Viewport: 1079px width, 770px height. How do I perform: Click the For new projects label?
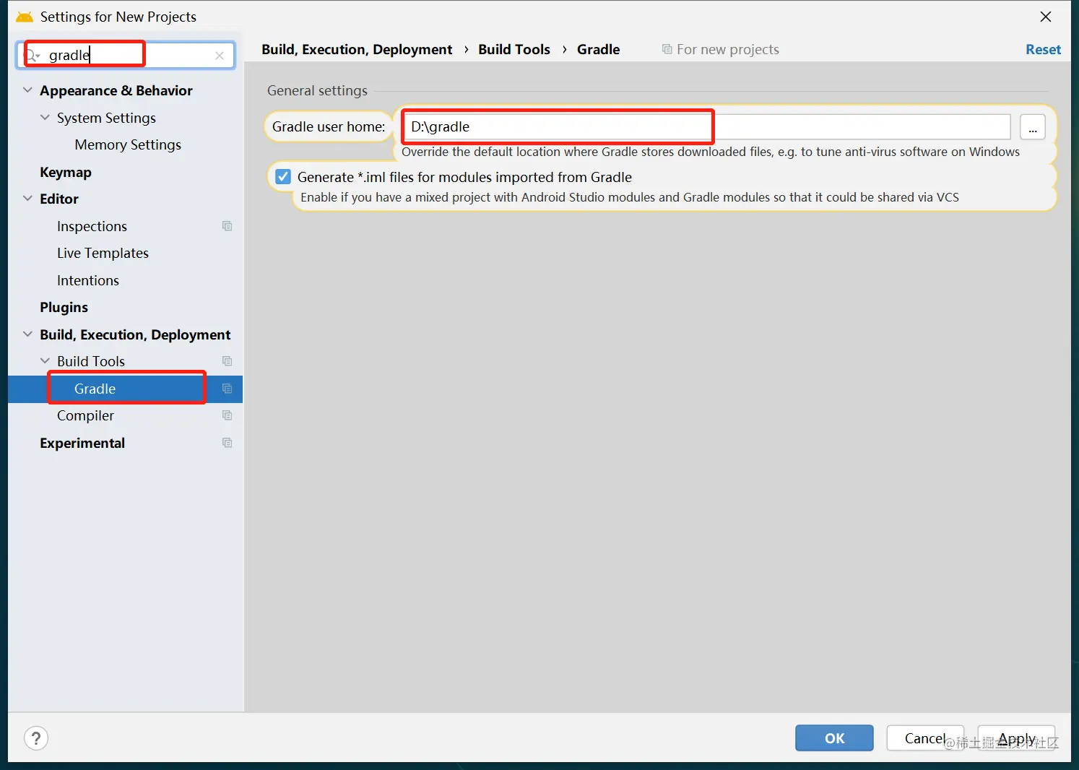coord(728,49)
